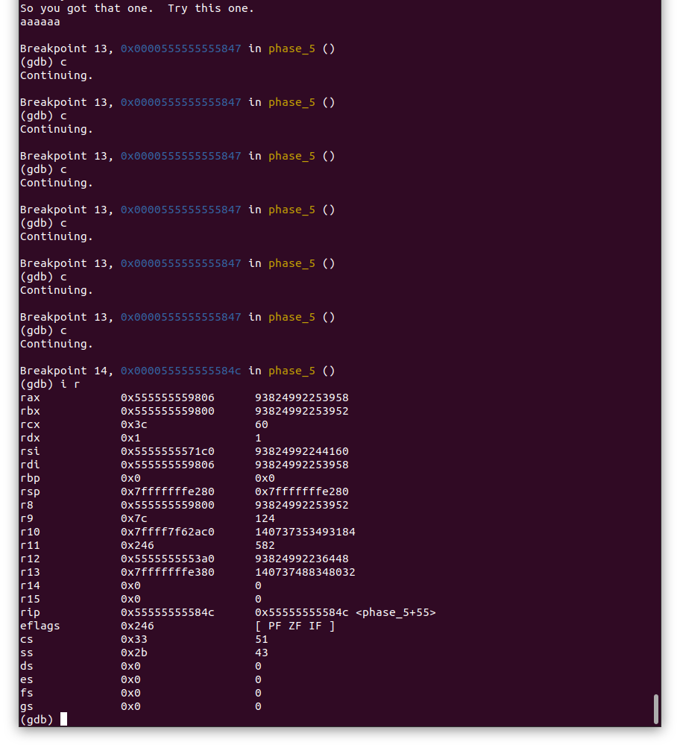Click the rsp register name
This screenshot has height=748, width=680.
tap(30, 491)
